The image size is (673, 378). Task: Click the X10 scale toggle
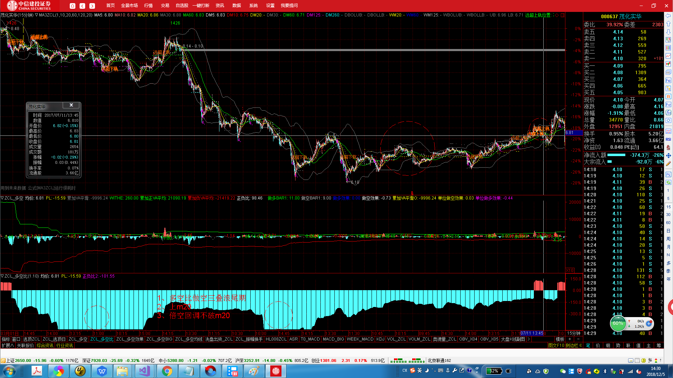(x=570, y=271)
